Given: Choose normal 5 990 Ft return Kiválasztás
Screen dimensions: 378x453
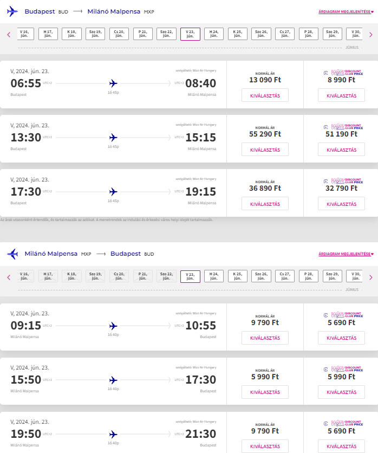Looking at the screenshot, I should coord(265,392).
